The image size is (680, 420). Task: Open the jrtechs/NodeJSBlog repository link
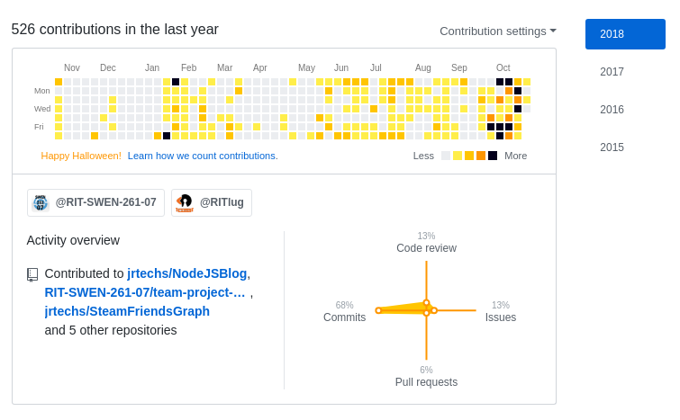(187, 273)
